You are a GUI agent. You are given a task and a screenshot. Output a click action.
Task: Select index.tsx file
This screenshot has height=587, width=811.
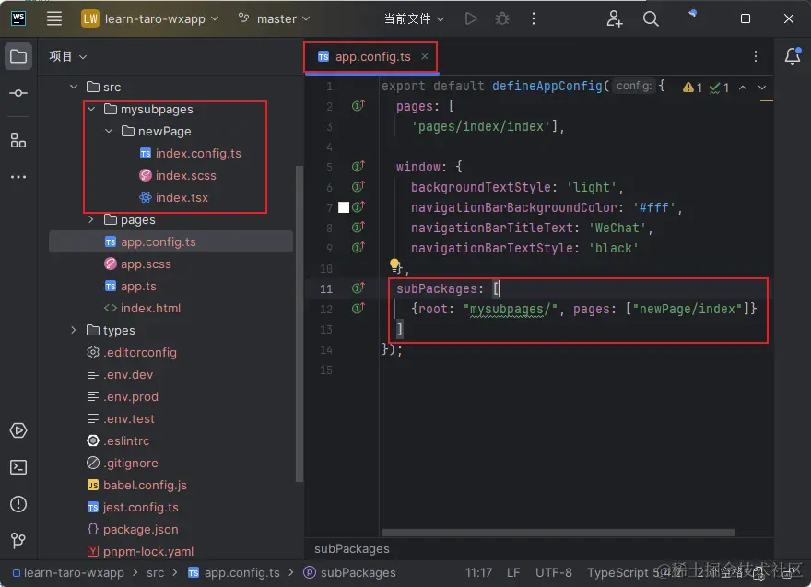[x=174, y=197]
